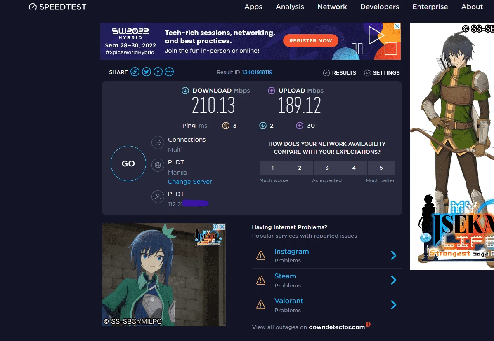Viewport: 494px width, 341px height.
Task: Share result on Facebook
Action: [x=158, y=72]
